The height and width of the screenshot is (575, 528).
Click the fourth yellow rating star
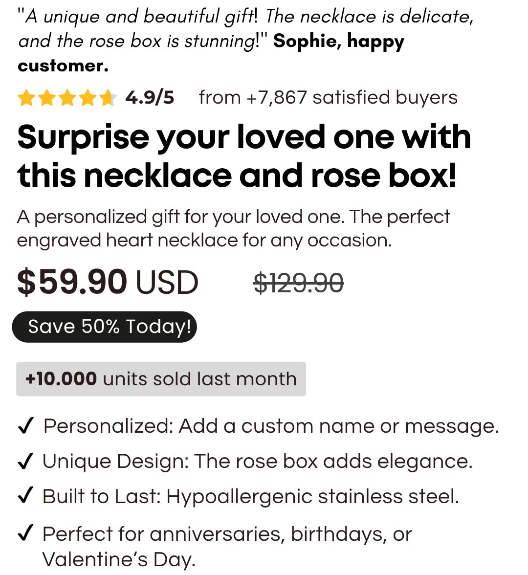[x=88, y=98]
